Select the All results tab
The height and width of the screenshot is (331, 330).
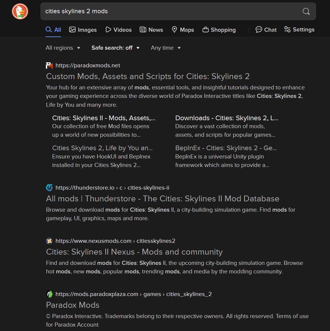[53, 30]
